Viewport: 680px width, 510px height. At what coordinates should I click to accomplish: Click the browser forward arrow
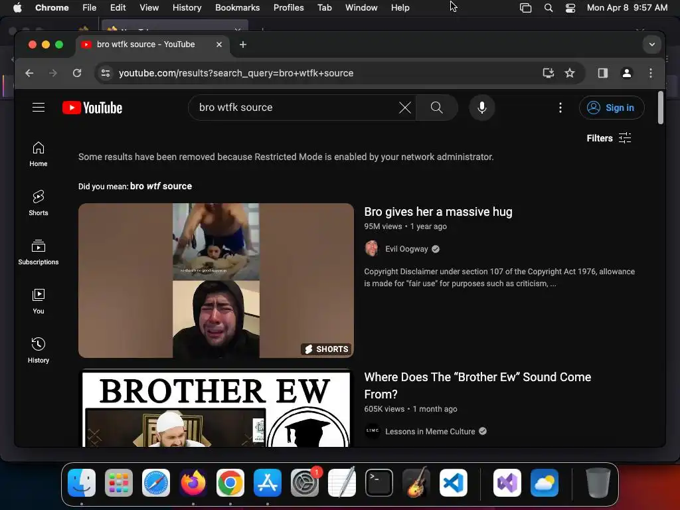click(x=53, y=73)
